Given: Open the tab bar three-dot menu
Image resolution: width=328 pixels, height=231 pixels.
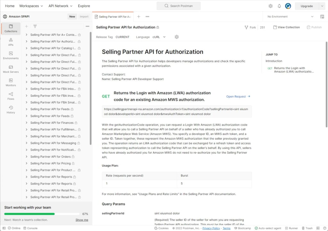Looking at the screenshot, I should [147, 17].
